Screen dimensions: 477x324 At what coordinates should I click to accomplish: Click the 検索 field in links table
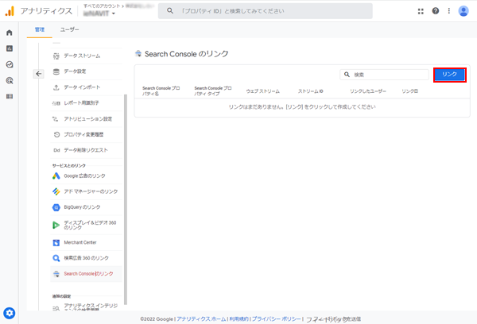click(384, 75)
